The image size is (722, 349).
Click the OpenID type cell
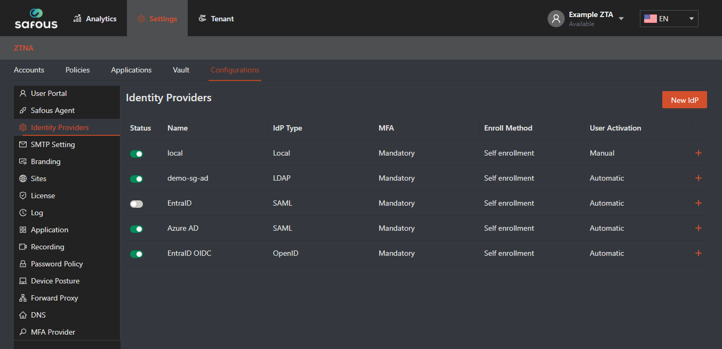click(286, 253)
